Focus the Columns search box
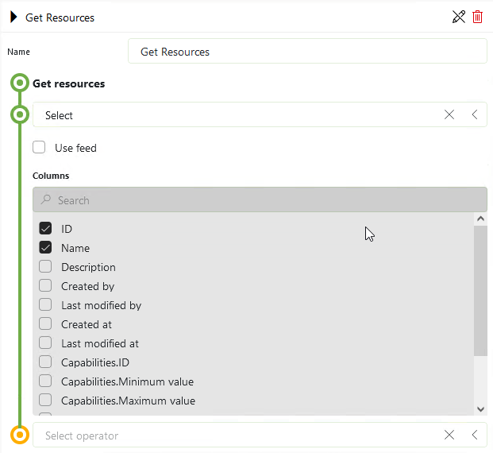 (260, 199)
